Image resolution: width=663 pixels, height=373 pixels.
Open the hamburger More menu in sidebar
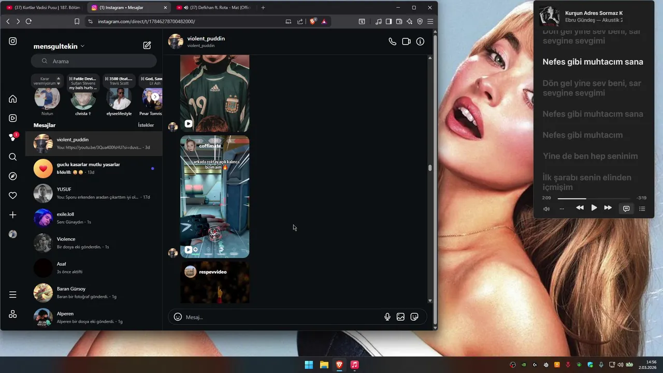pyautogui.click(x=13, y=295)
